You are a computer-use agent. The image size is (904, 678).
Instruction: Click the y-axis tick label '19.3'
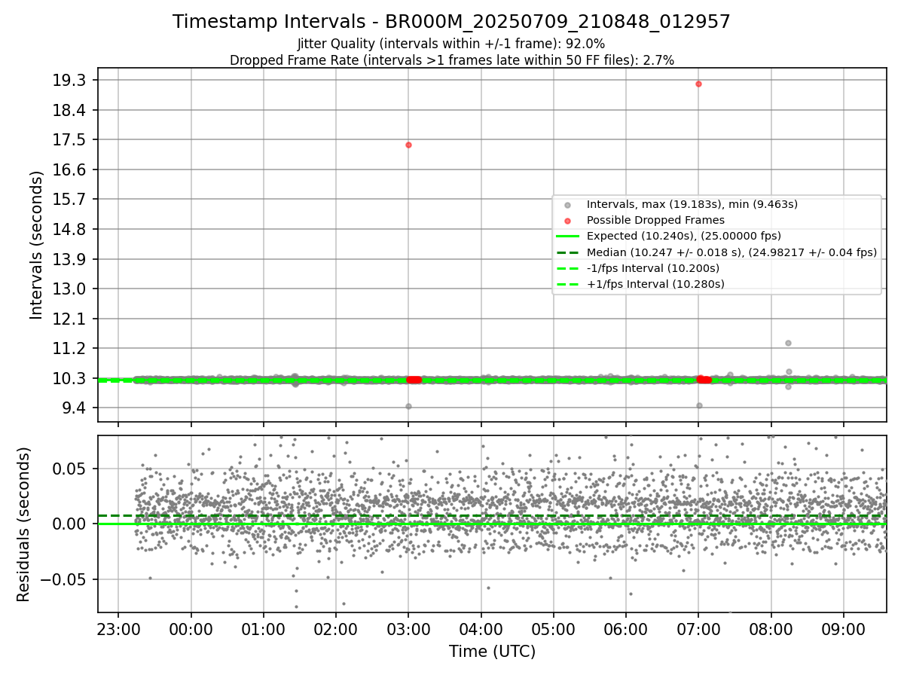click(x=71, y=81)
